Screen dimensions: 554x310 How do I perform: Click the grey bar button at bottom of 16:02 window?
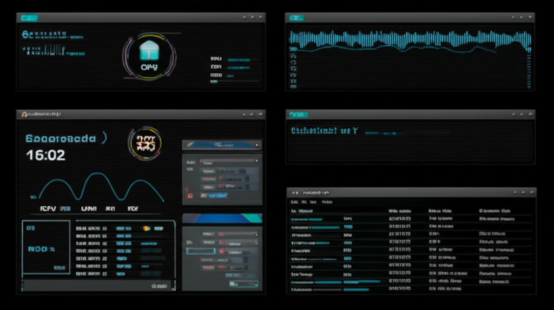pyautogui.click(x=97, y=286)
